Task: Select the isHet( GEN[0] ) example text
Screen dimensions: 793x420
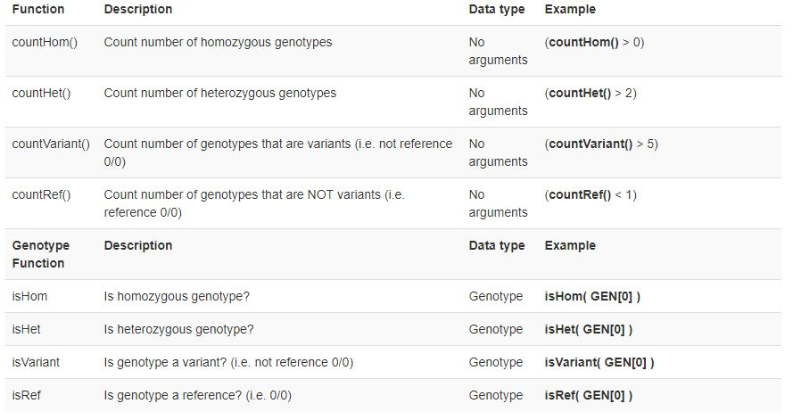Action: (589, 330)
